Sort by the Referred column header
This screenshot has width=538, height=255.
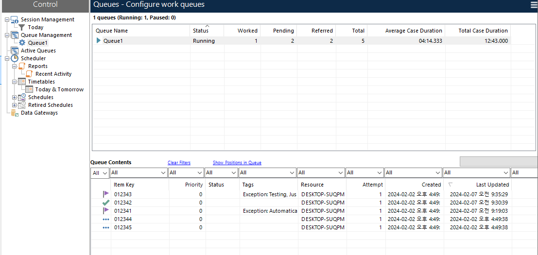(x=316, y=31)
